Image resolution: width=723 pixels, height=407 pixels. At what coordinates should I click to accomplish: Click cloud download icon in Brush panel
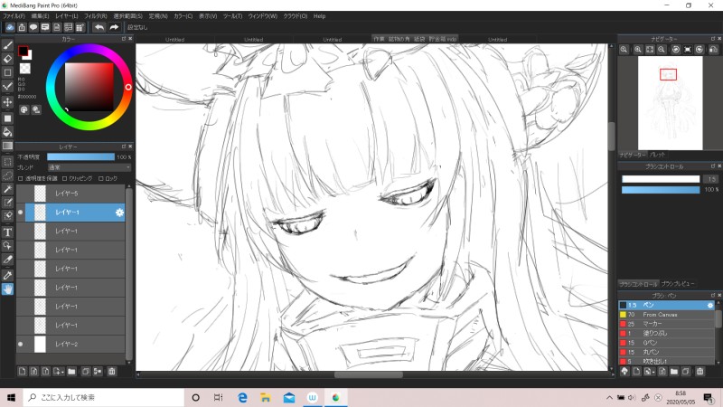tap(624, 371)
